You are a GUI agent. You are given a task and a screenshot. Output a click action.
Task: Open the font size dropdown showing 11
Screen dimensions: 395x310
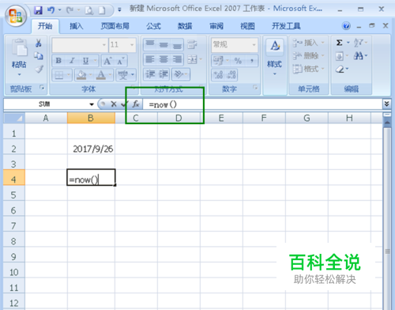click(132, 44)
